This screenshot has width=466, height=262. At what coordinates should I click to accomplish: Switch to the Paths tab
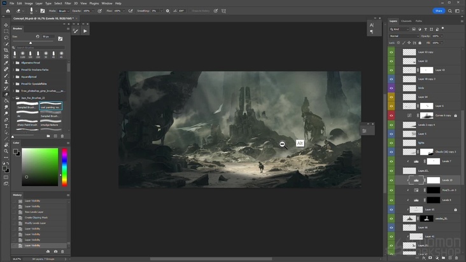tap(419, 21)
